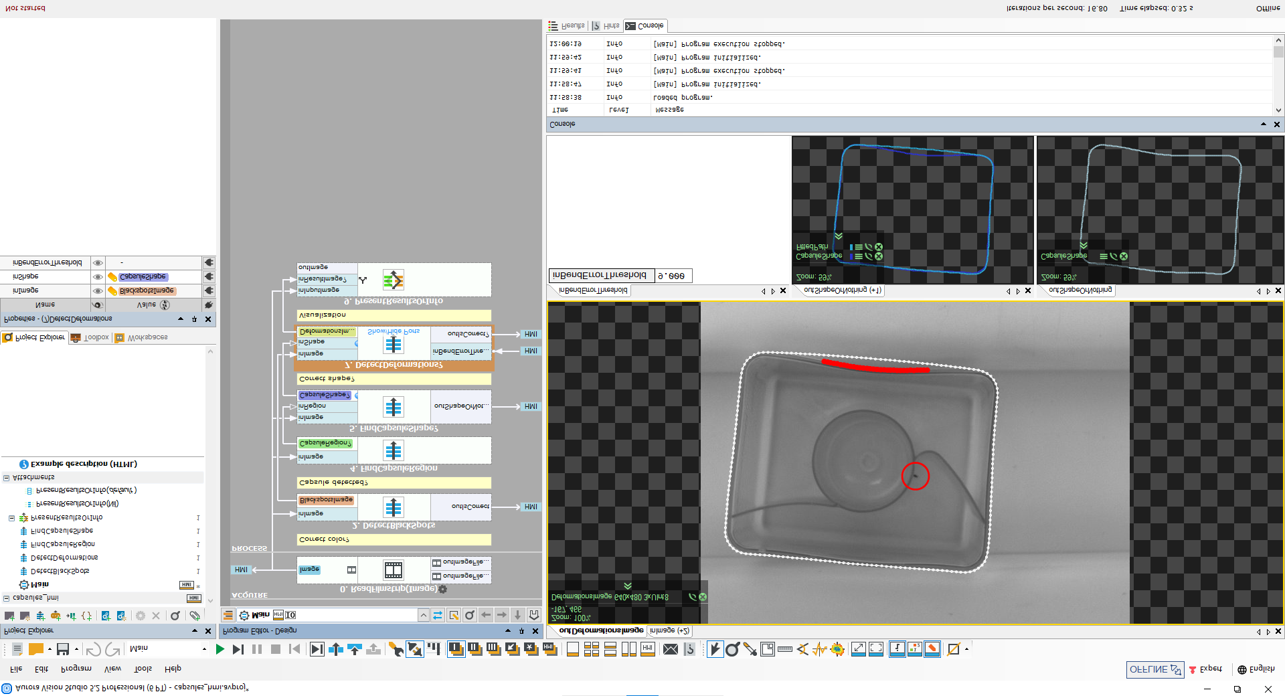Open the Program menu
The image size is (1285, 696).
click(x=76, y=669)
